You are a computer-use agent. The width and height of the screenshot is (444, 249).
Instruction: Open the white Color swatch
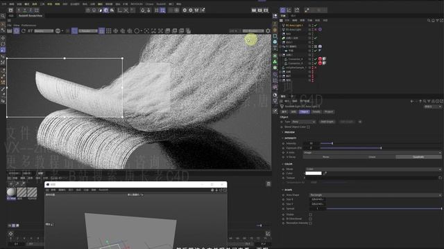pyautogui.click(x=314, y=173)
